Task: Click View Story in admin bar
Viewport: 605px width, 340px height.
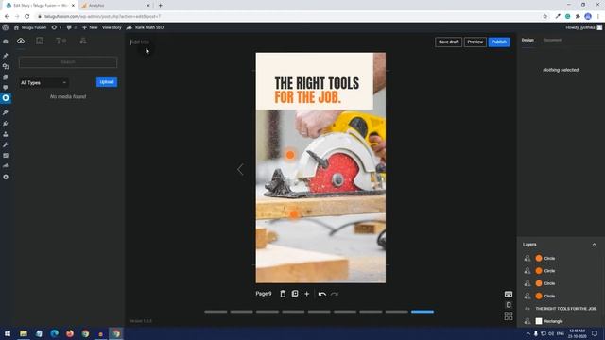Action: 112,27
